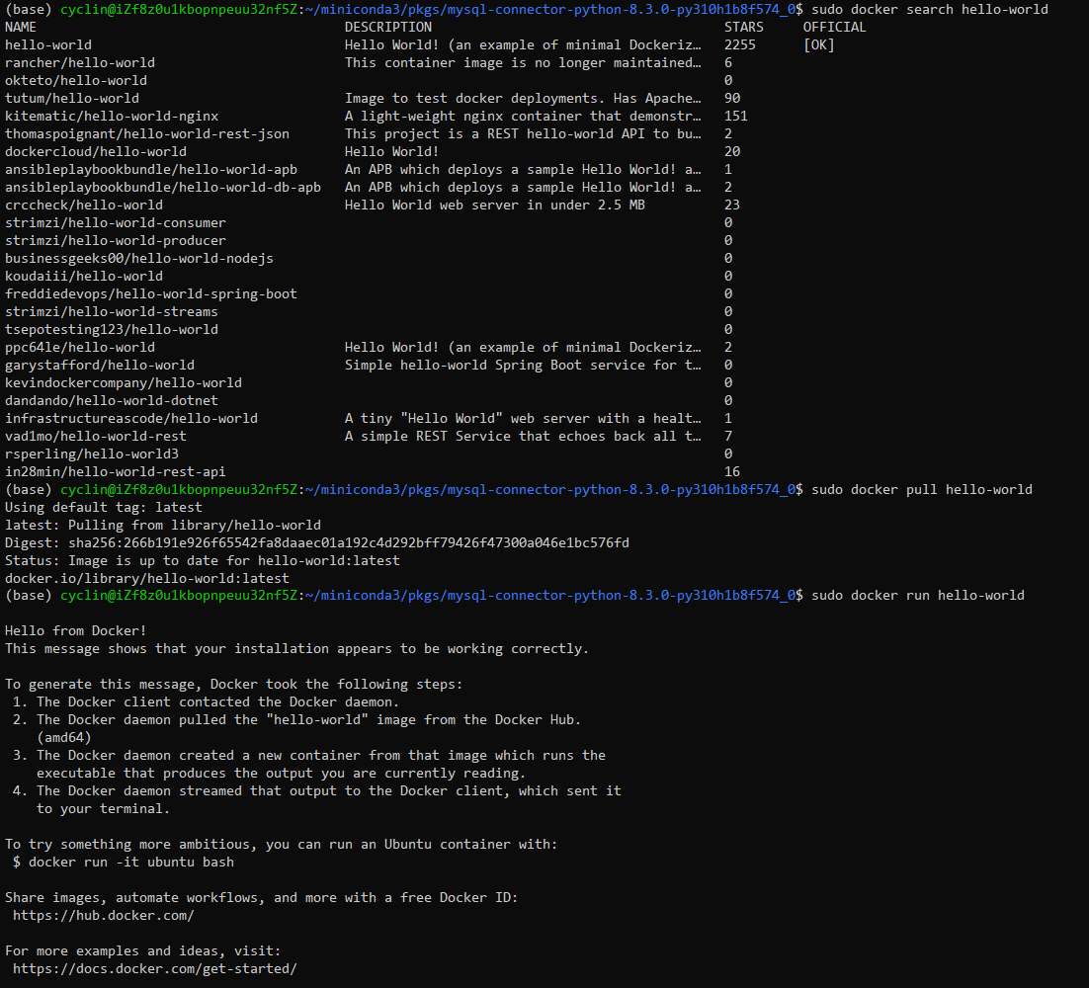The height and width of the screenshot is (988, 1089).
Task: Select the NAME column header
Action: point(21,27)
